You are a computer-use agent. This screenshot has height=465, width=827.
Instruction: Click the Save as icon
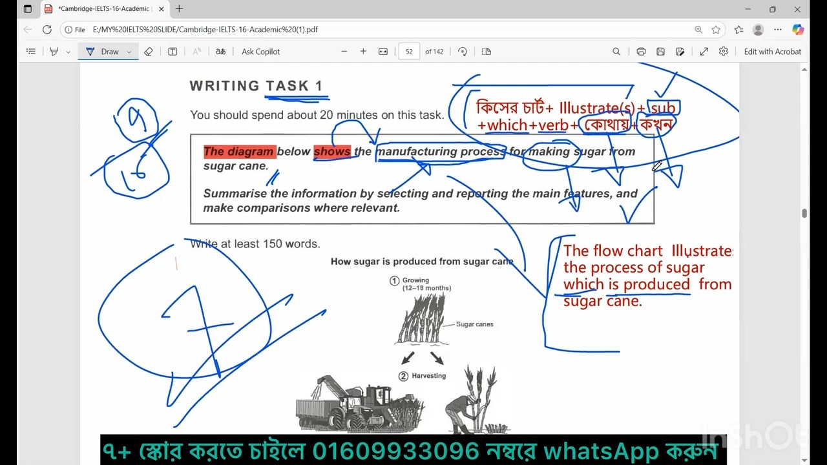(680, 52)
